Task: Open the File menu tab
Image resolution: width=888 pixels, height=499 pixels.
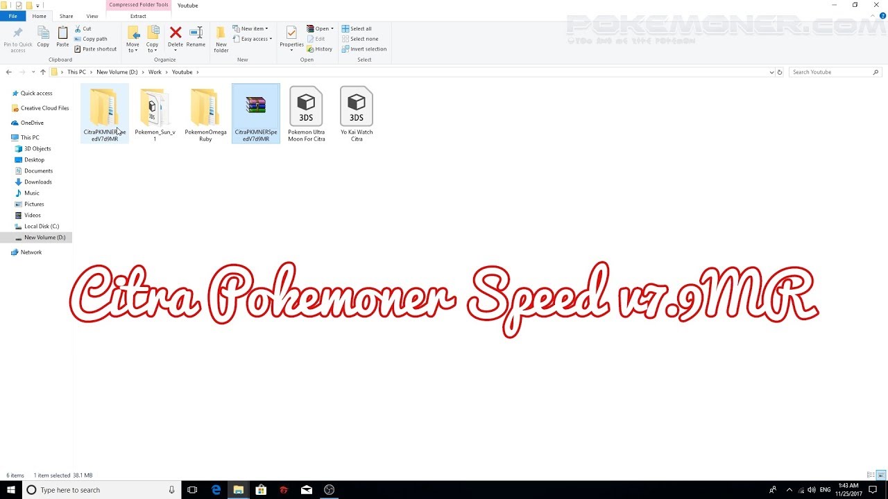Action: (x=12, y=16)
